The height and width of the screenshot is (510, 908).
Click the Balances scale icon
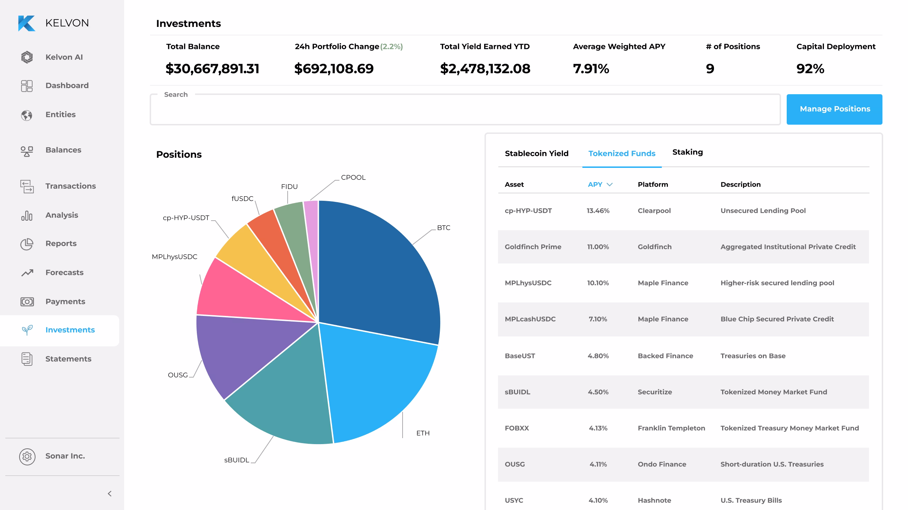(x=27, y=152)
